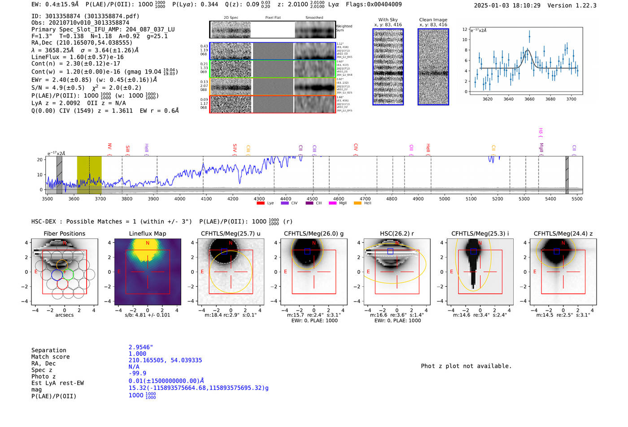Screen dimensions: 628x427
Task: Open the Lineflux Map panel
Action: point(148,272)
